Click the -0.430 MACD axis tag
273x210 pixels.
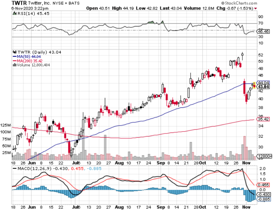pos(264,195)
